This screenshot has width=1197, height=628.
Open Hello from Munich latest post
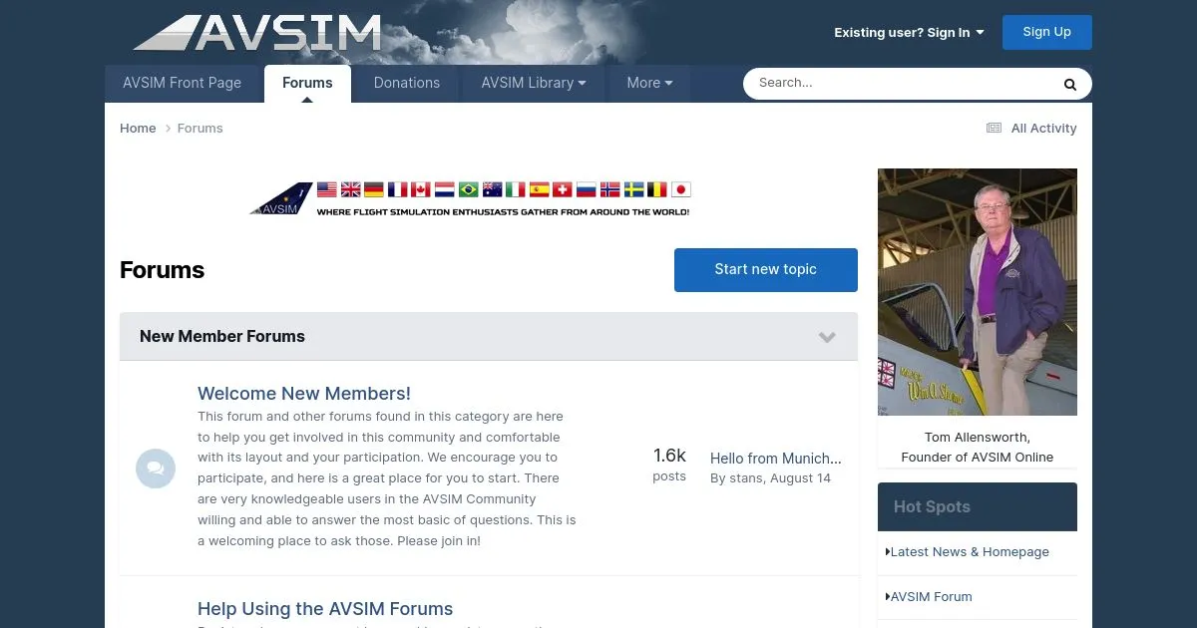tap(775, 459)
